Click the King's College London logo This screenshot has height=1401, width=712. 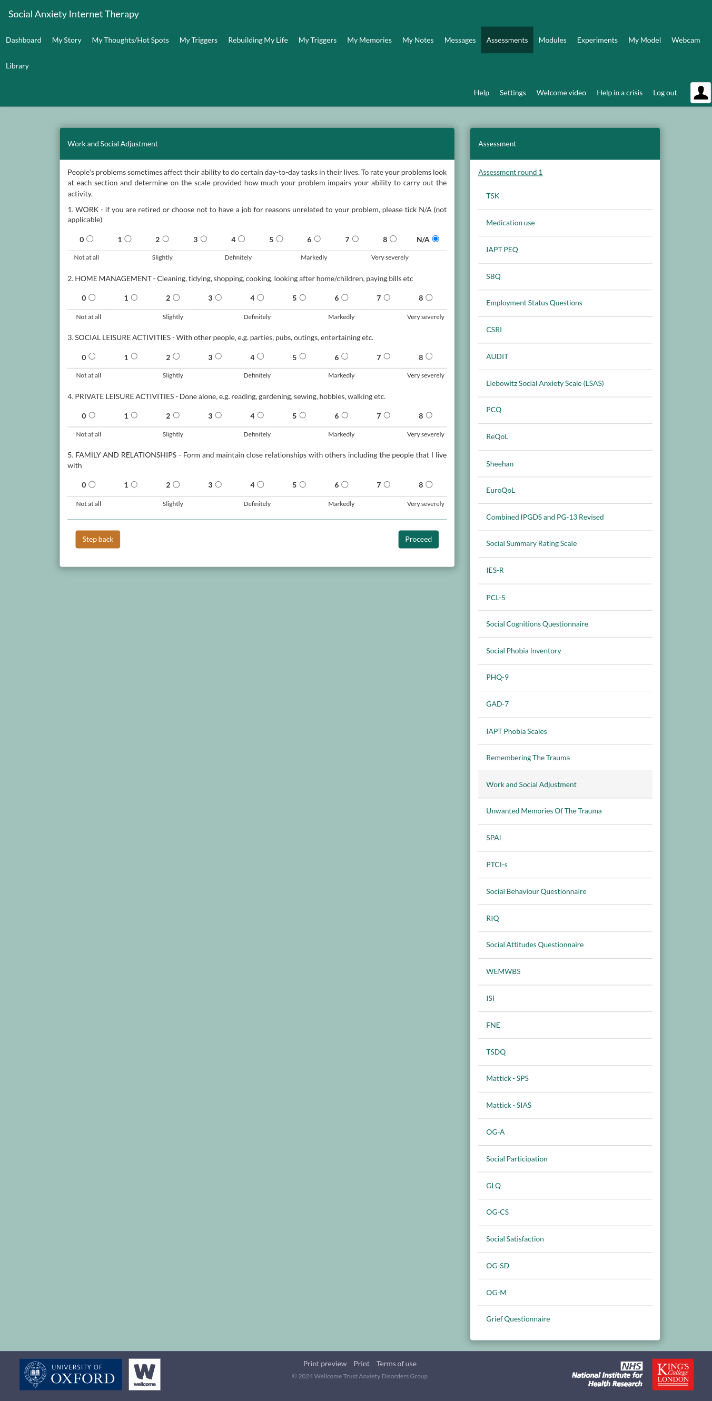673,1374
